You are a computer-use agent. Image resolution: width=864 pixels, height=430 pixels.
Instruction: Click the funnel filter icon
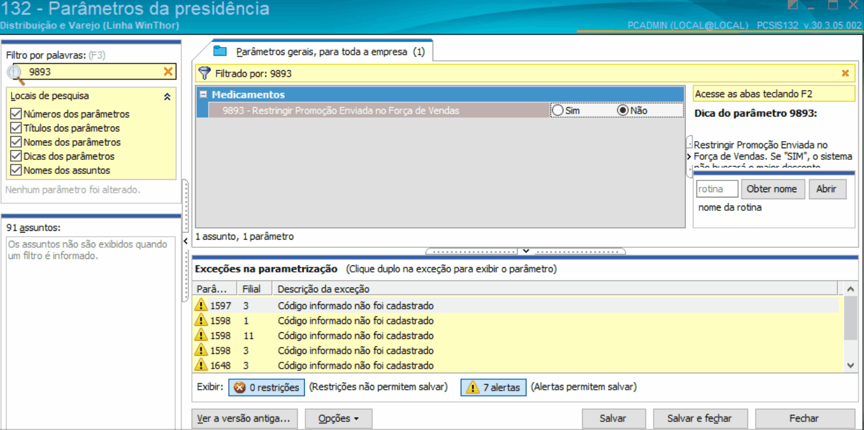tap(204, 73)
